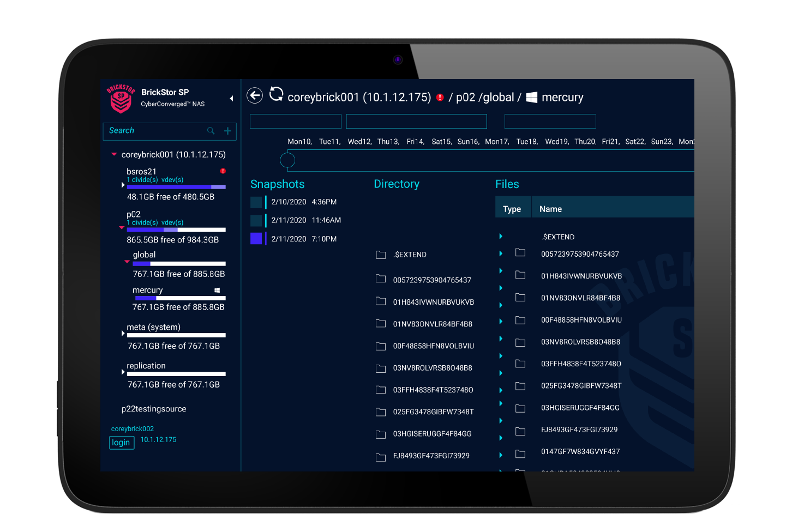Click the coreybrick001 (10.1.12.175) breadcrumb

tap(359, 98)
